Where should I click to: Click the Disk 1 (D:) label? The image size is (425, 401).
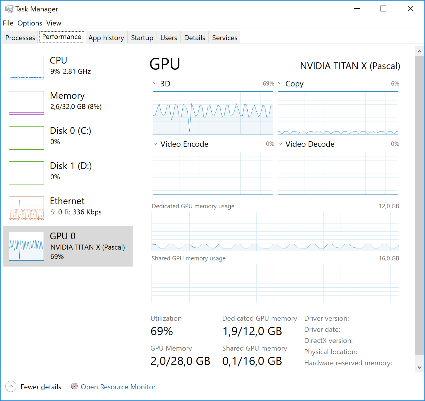[71, 166]
